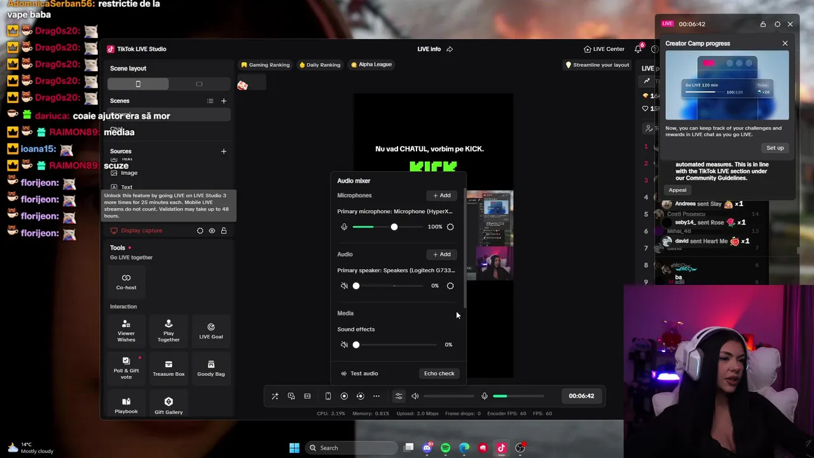Mute the microphone icon in bottom toolbar
This screenshot has width=814, height=458.
pos(485,396)
